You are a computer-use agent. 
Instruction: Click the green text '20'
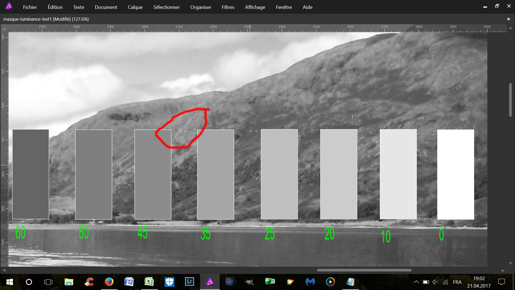click(330, 234)
